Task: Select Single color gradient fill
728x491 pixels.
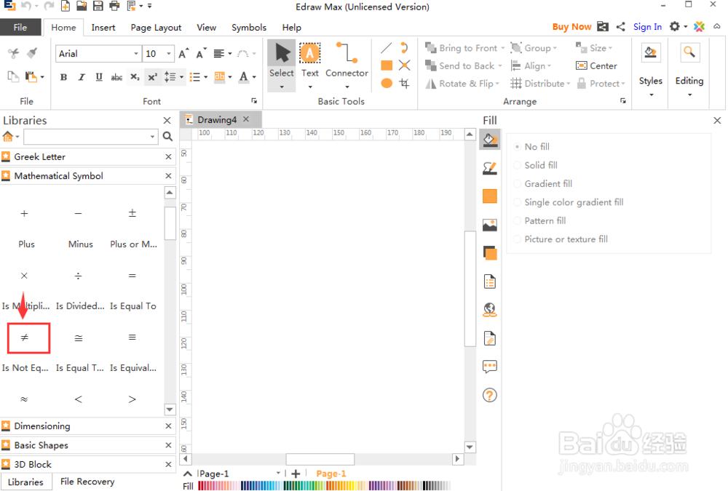Action: click(569, 202)
